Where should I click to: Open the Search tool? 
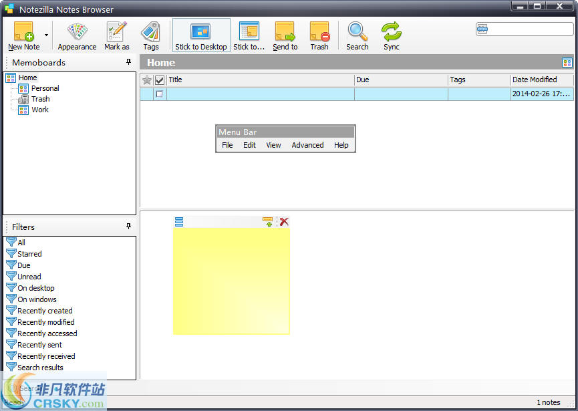[x=357, y=36]
